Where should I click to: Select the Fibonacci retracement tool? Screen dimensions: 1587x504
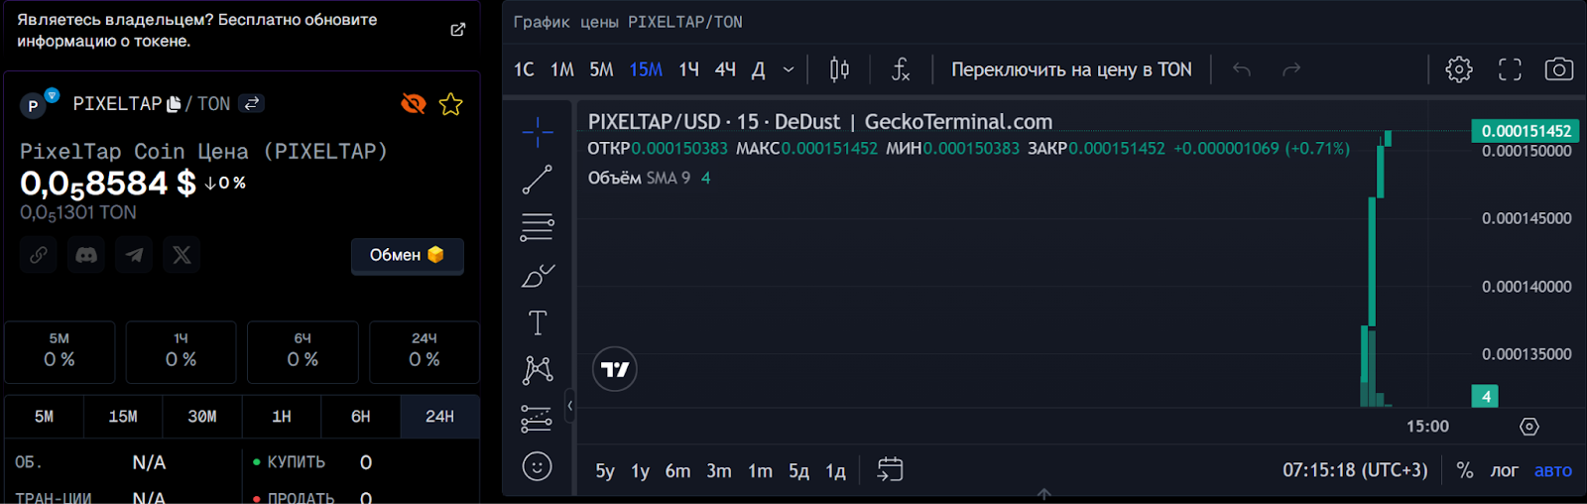point(538,227)
